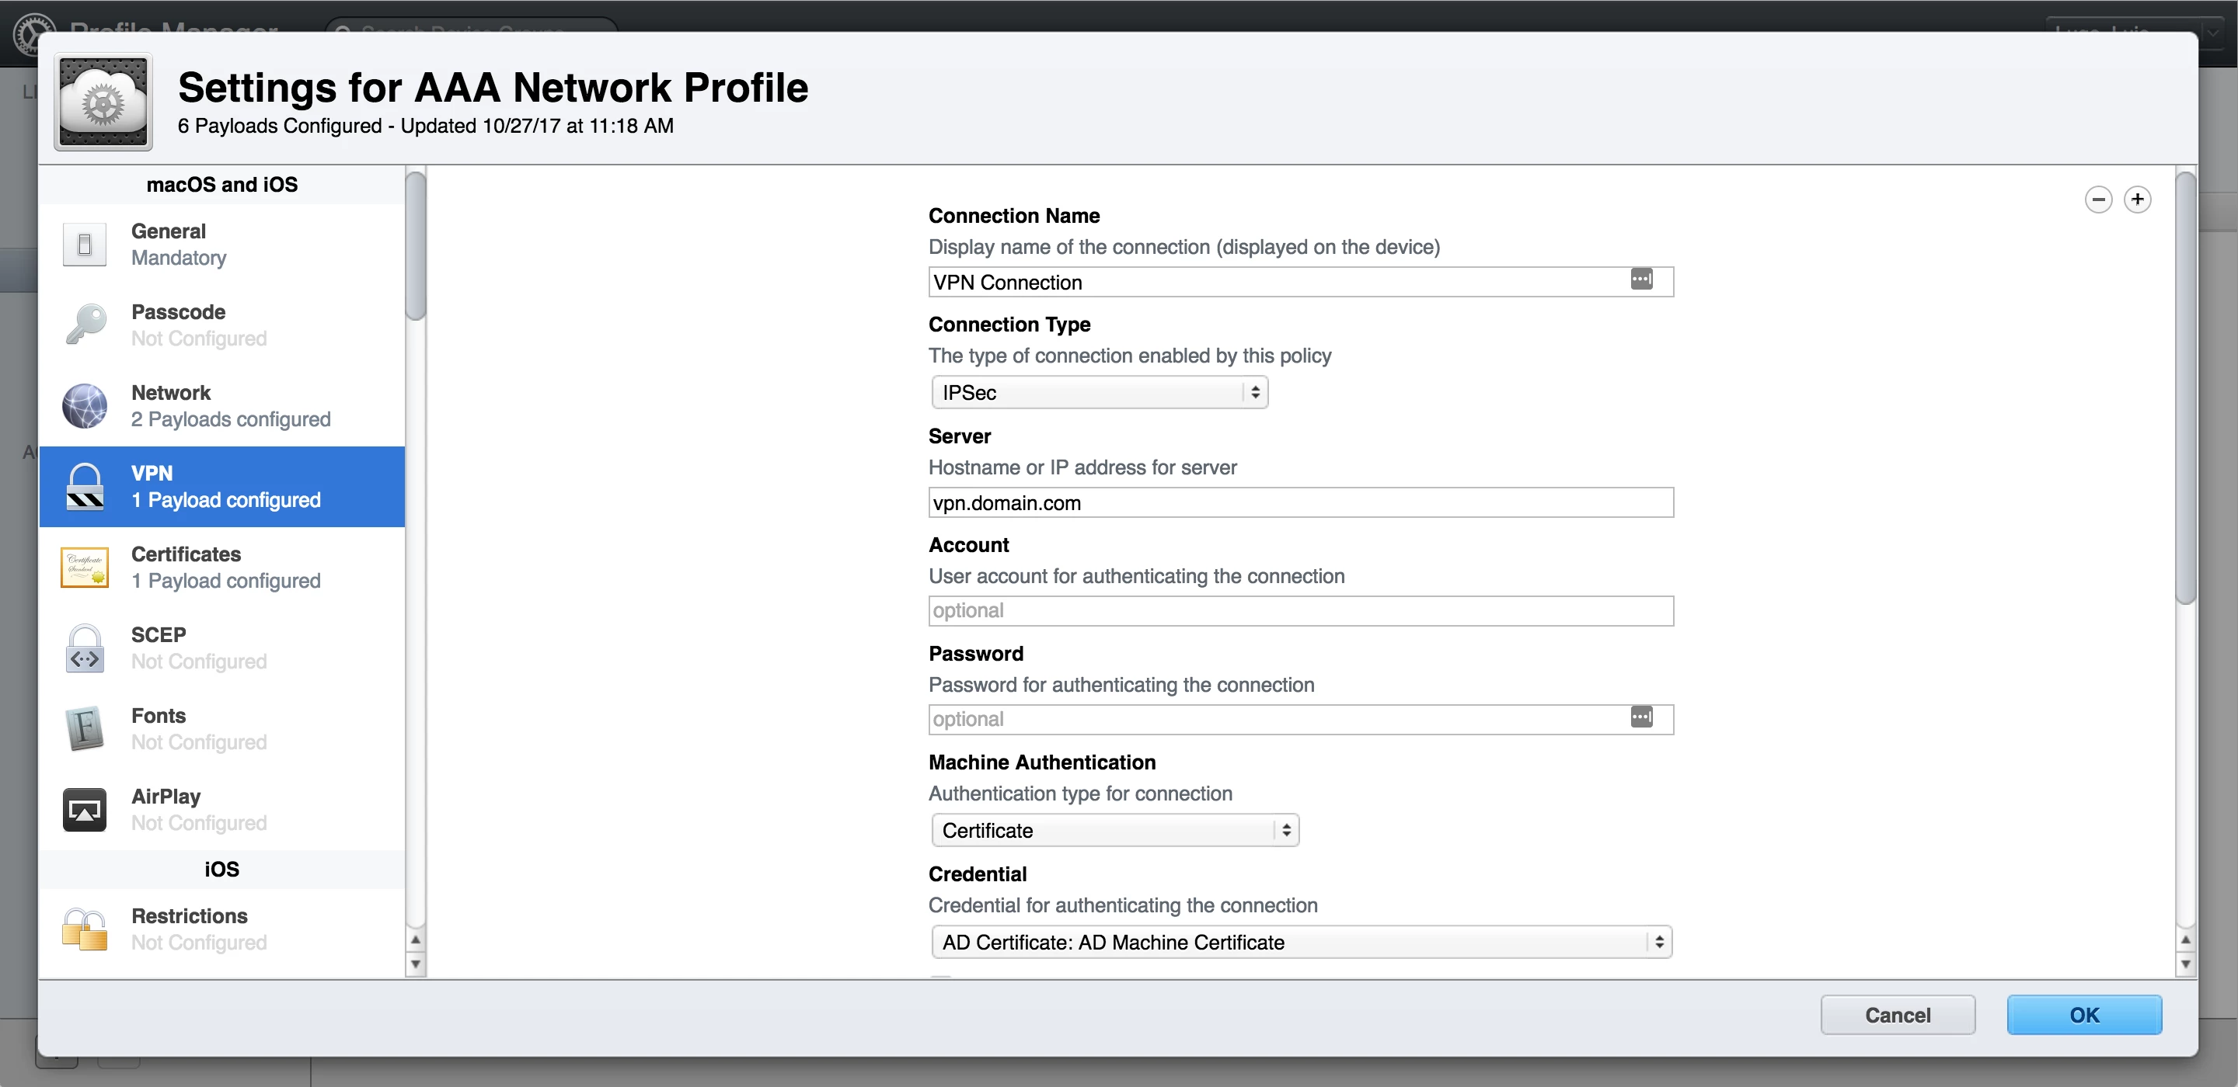Click the General payload switch icon

click(x=84, y=244)
